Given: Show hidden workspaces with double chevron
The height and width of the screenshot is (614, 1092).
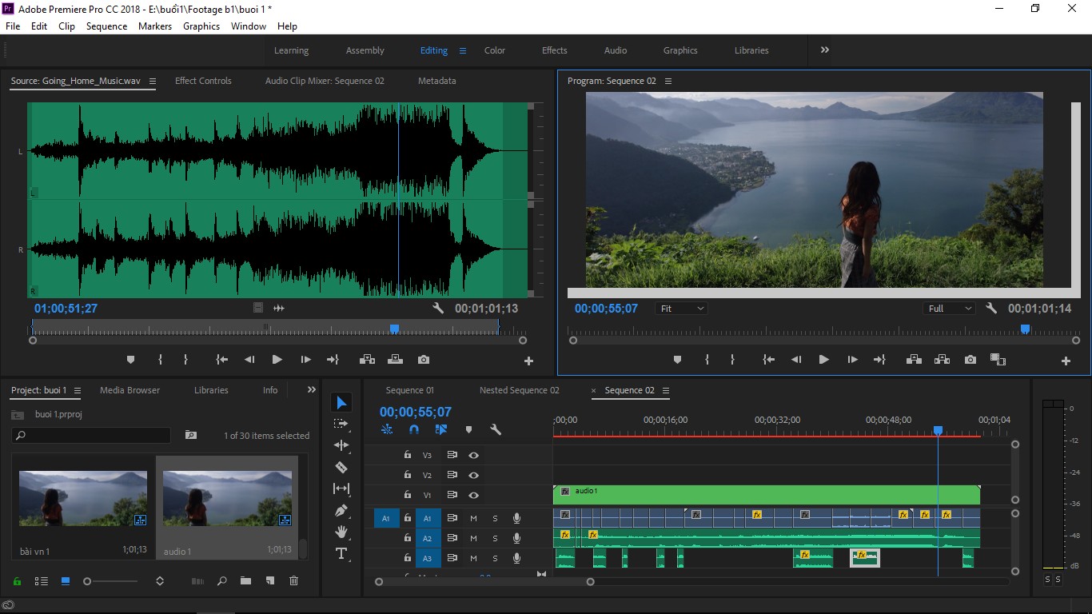Looking at the screenshot, I should tap(824, 50).
